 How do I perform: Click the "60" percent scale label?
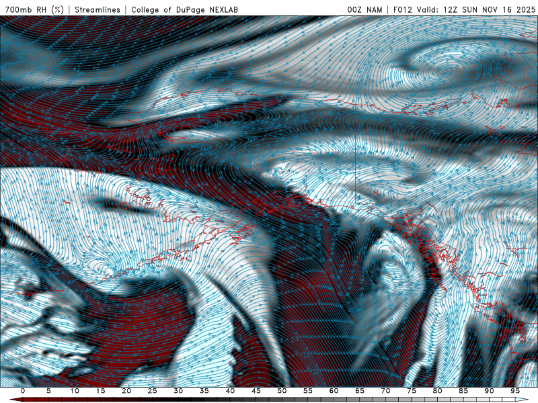click(334, 391)
